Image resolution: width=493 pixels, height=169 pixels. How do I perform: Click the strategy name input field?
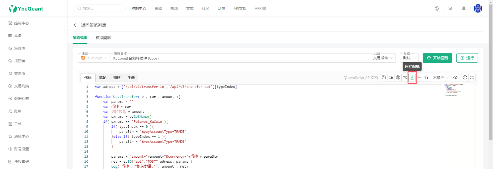tap(239, 58)
